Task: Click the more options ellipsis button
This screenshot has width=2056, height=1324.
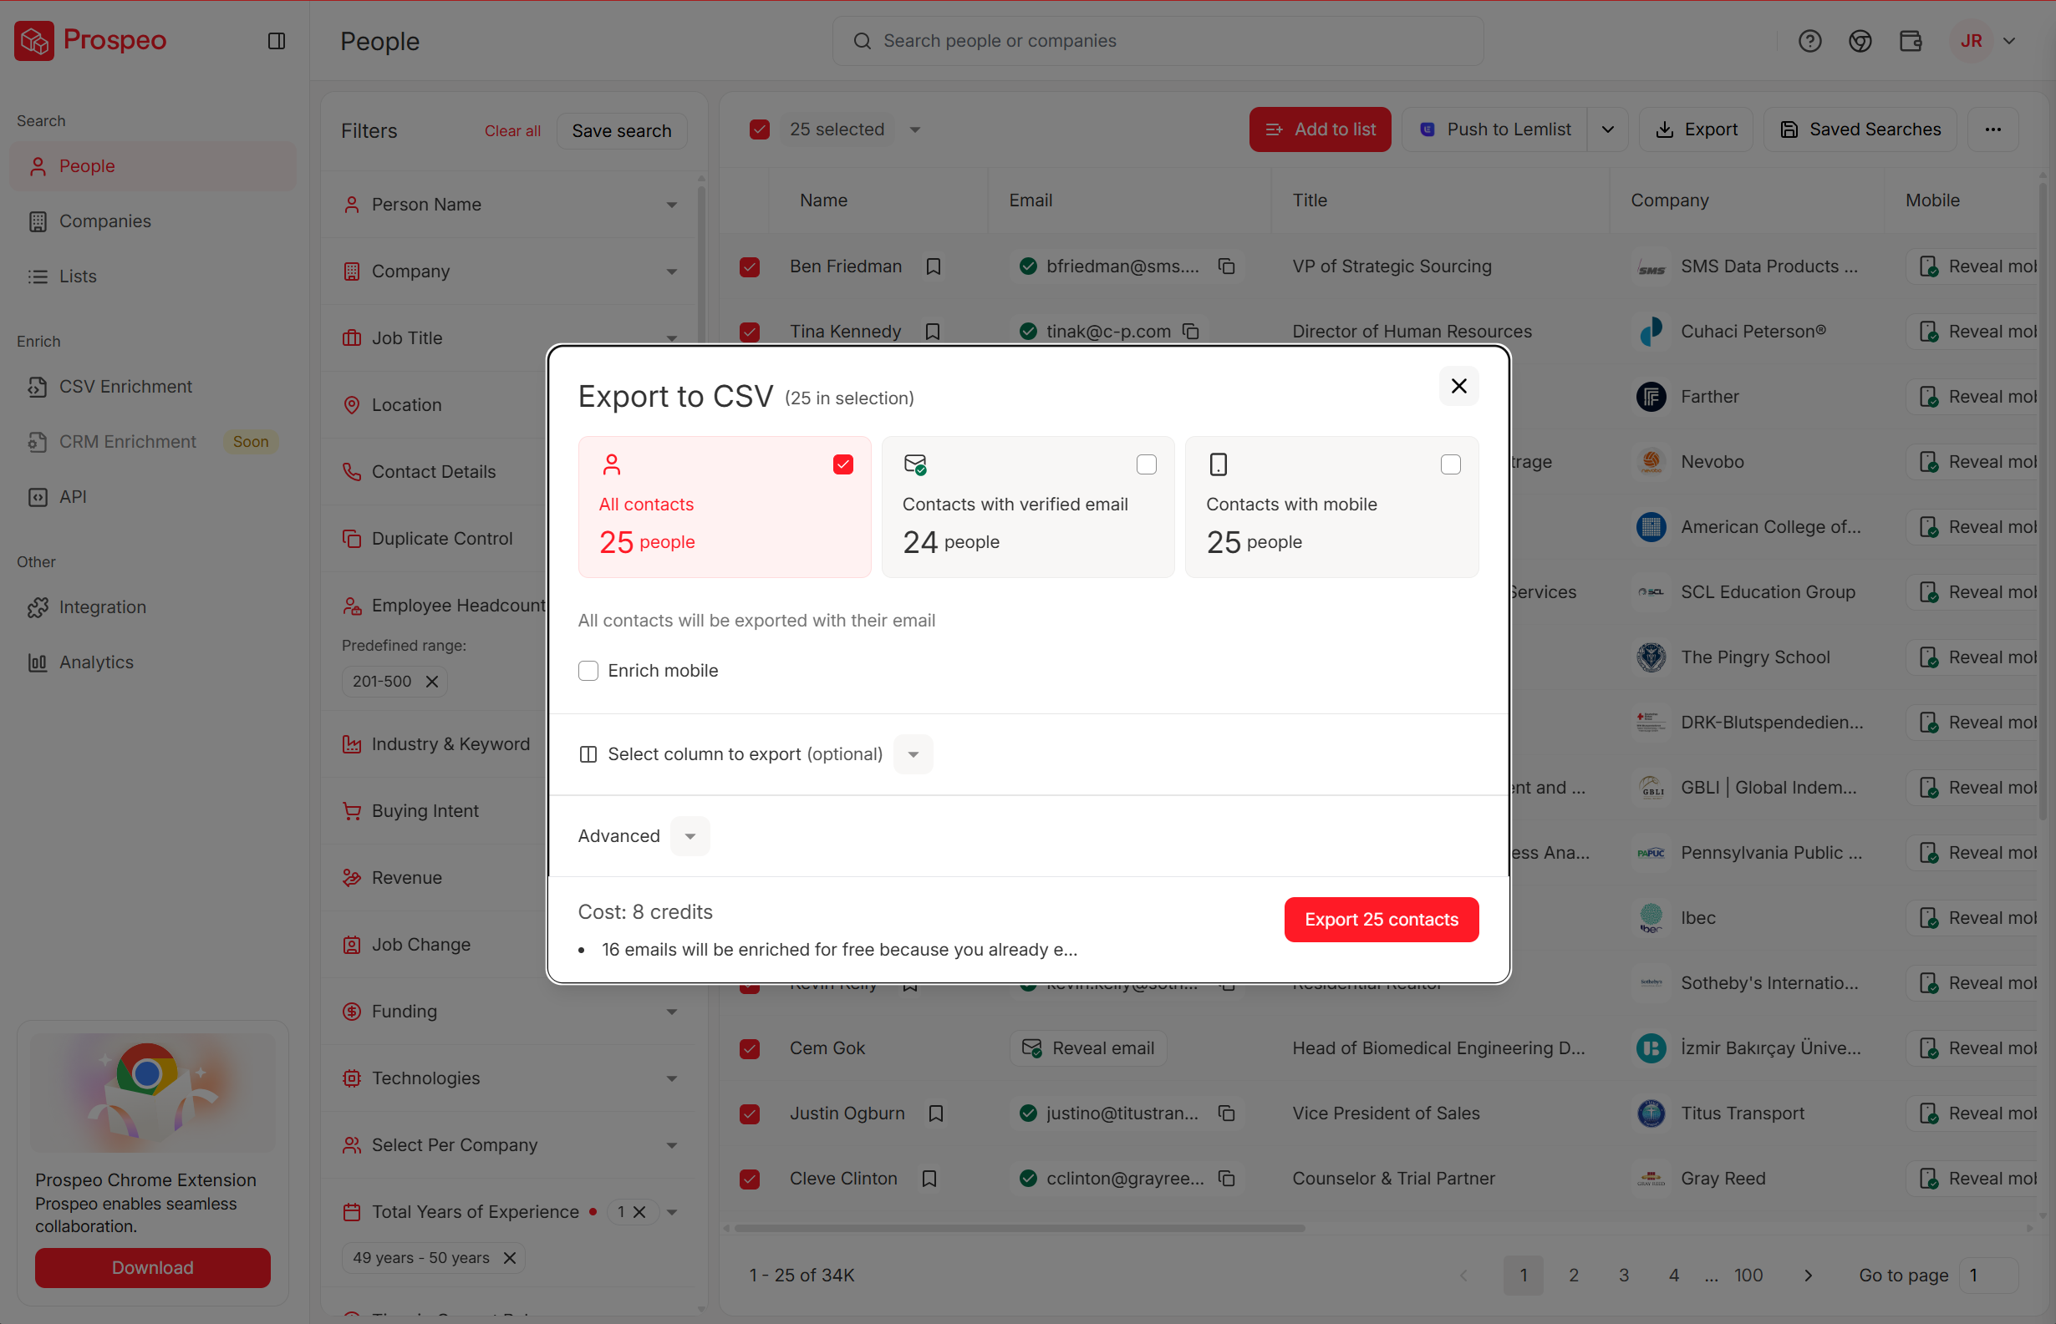Action: click(1992, 129)
